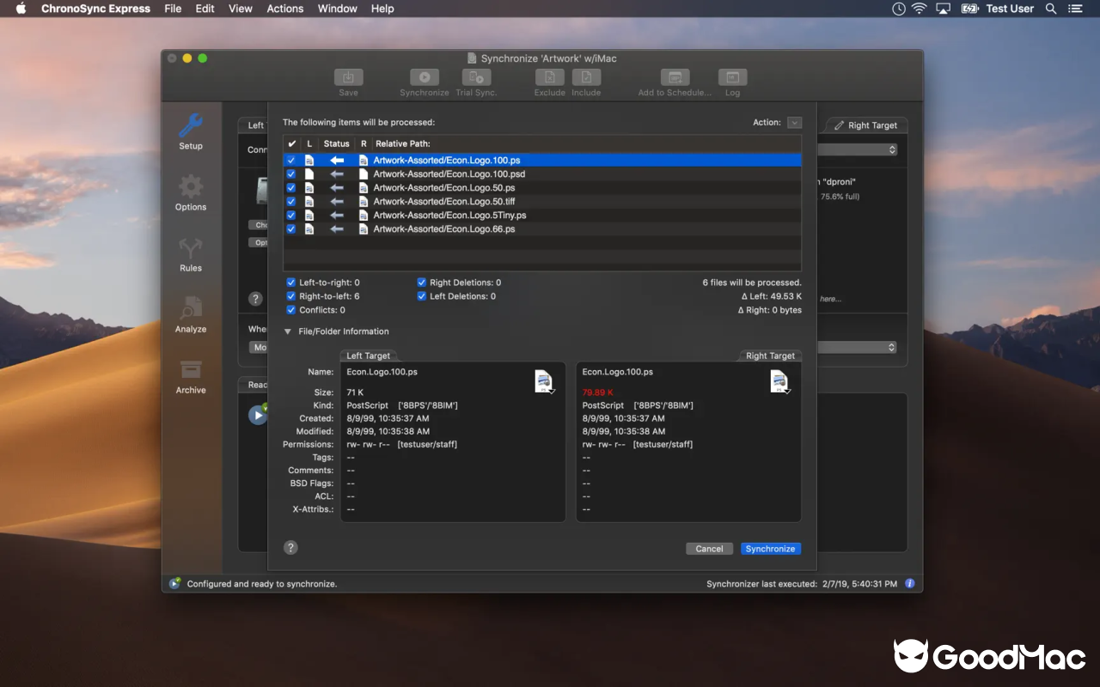Click the Trial Sync toolbar icon
Viewport: 1100px width, 687px height.
(x=476, y=76)
